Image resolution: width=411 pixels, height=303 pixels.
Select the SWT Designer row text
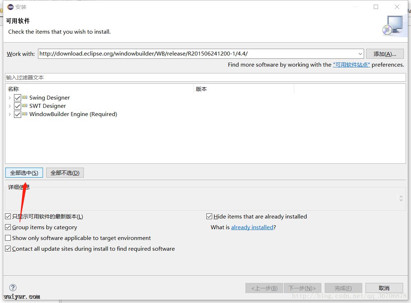47,106
